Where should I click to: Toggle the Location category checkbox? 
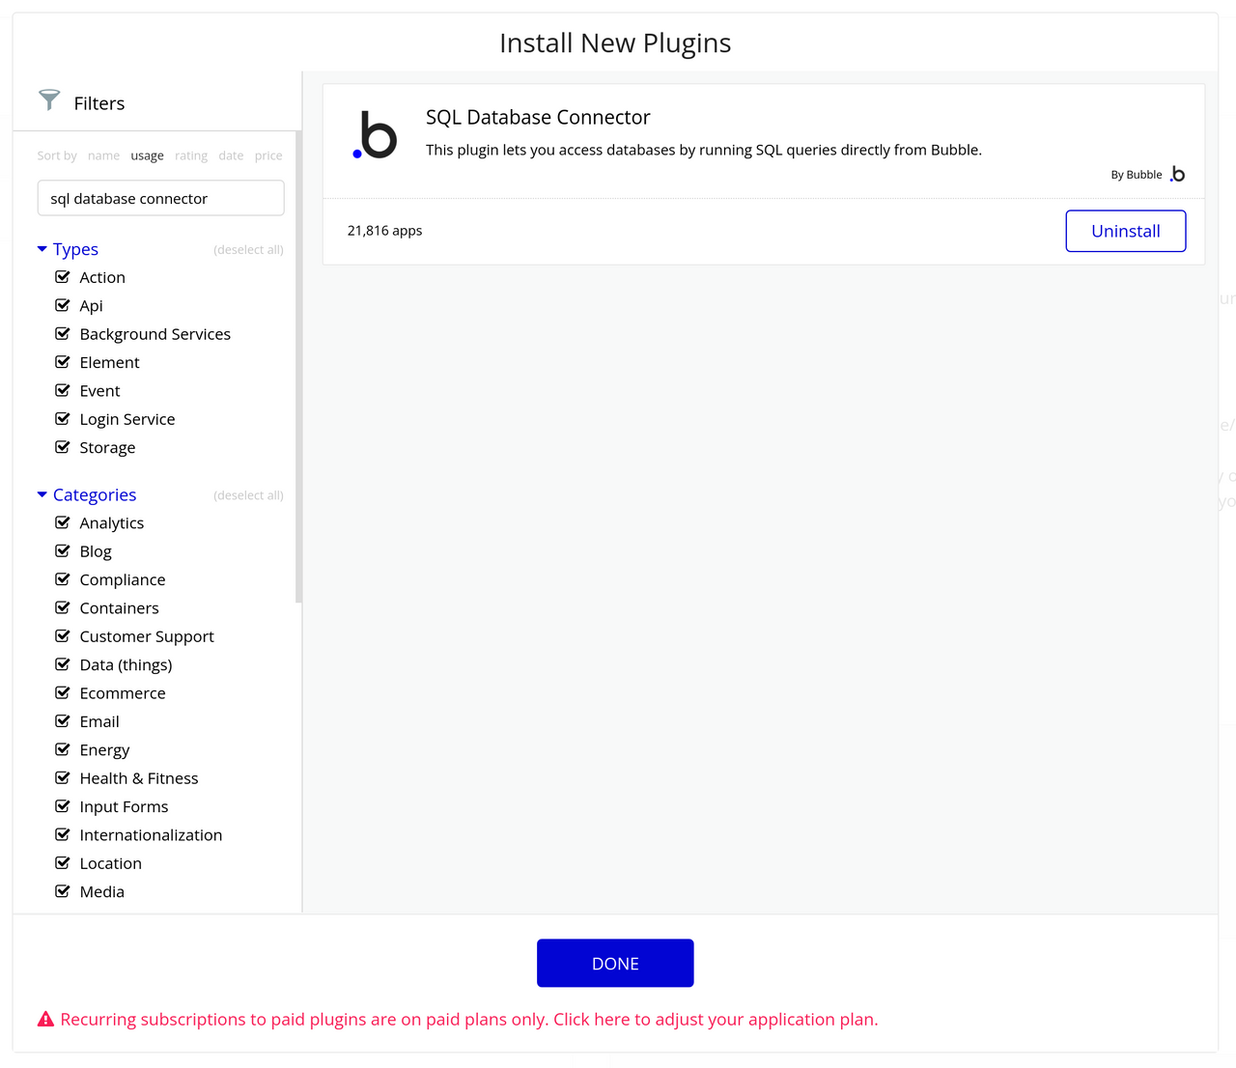pyautogui.click(x=63, y=863)
